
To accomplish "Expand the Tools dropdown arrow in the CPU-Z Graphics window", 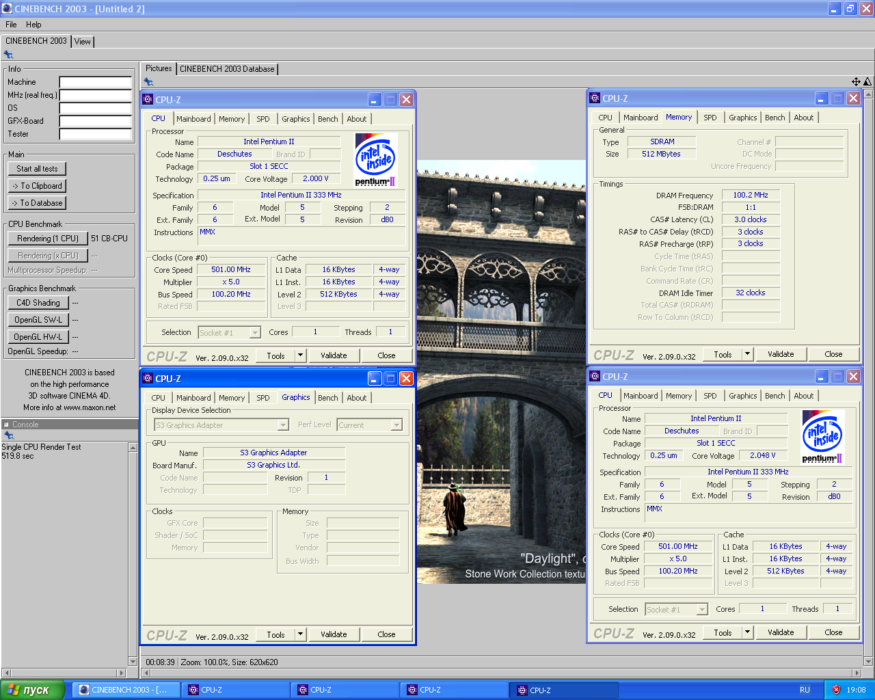I will [300, 634].
